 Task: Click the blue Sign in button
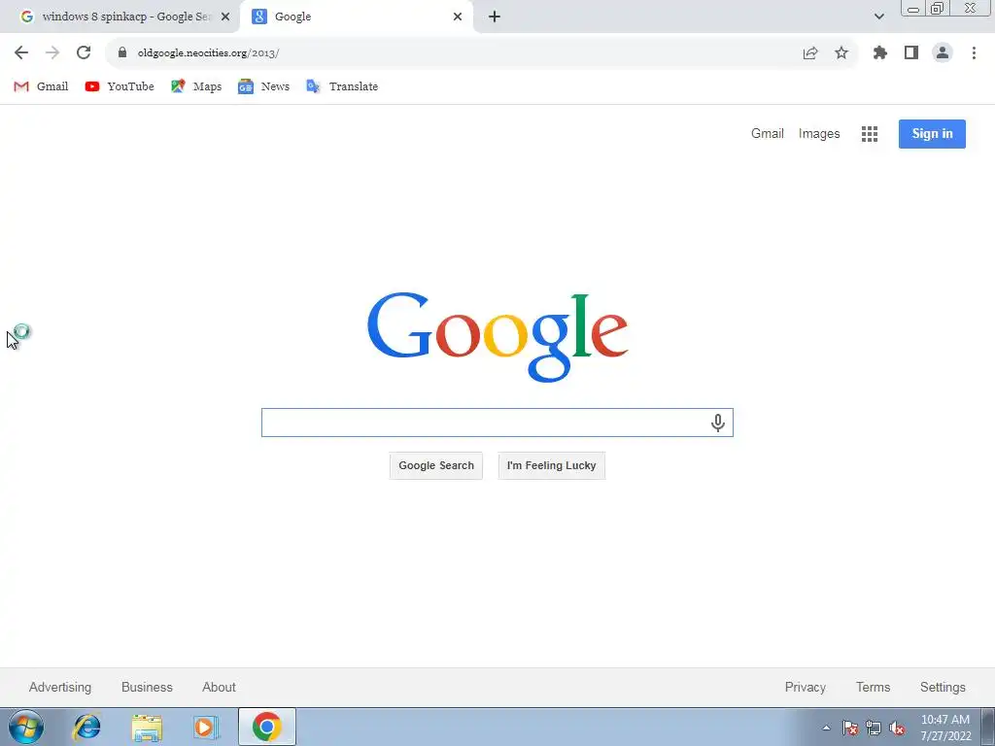point(932,133)
